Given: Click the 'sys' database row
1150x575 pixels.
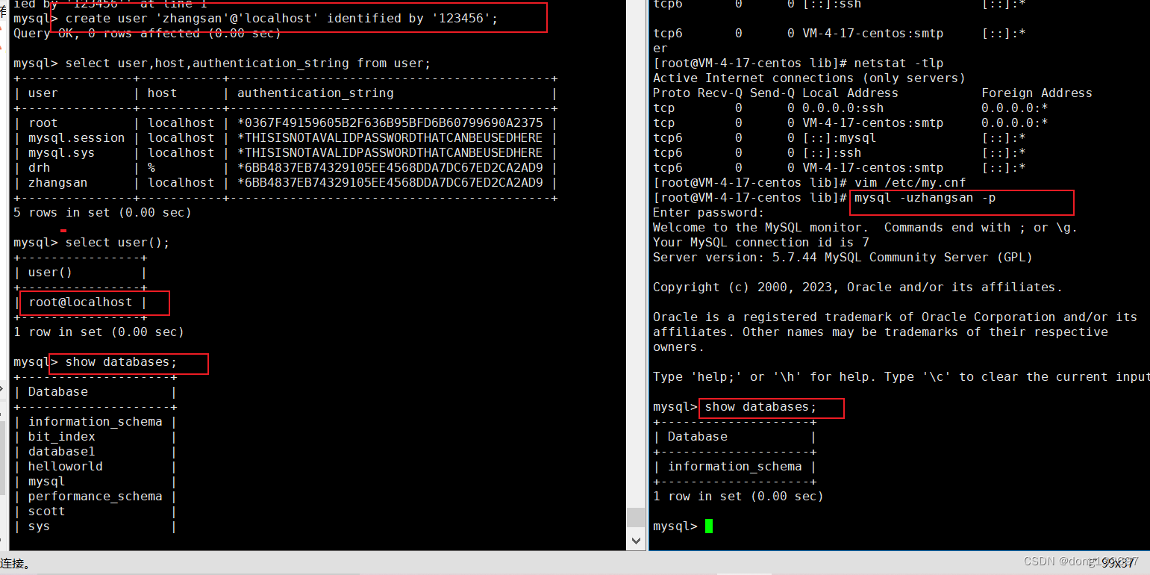Looking at the screenshot, I should (x=39, y=526).
